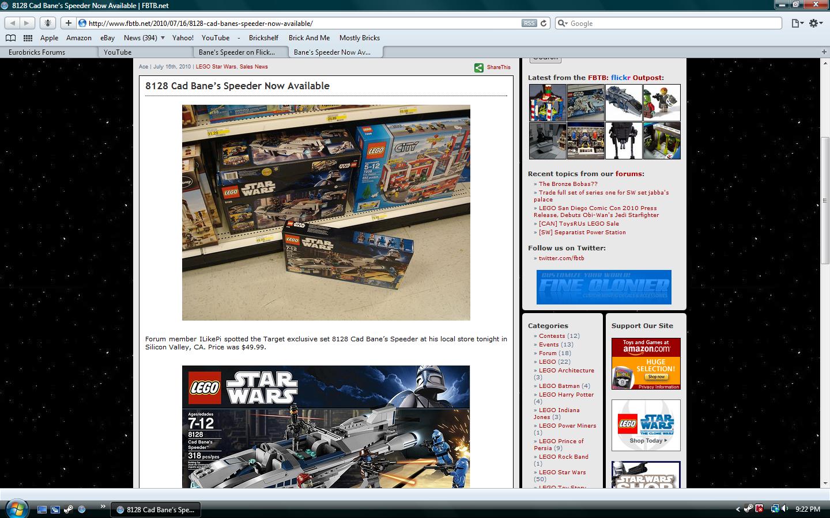Open the eBay bookmark
The width and height of the screenshot is (830, 518).
[x=107, y=38]
